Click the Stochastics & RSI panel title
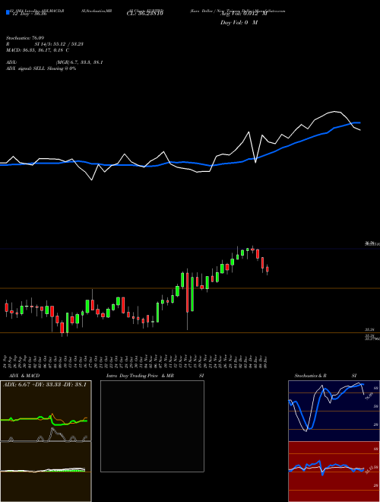Screen dimensions: 380x502 tap(325, 376)
